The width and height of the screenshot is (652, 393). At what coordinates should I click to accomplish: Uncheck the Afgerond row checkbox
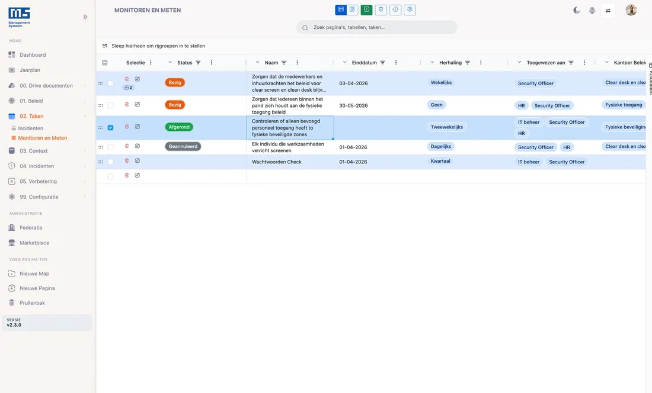110,127
